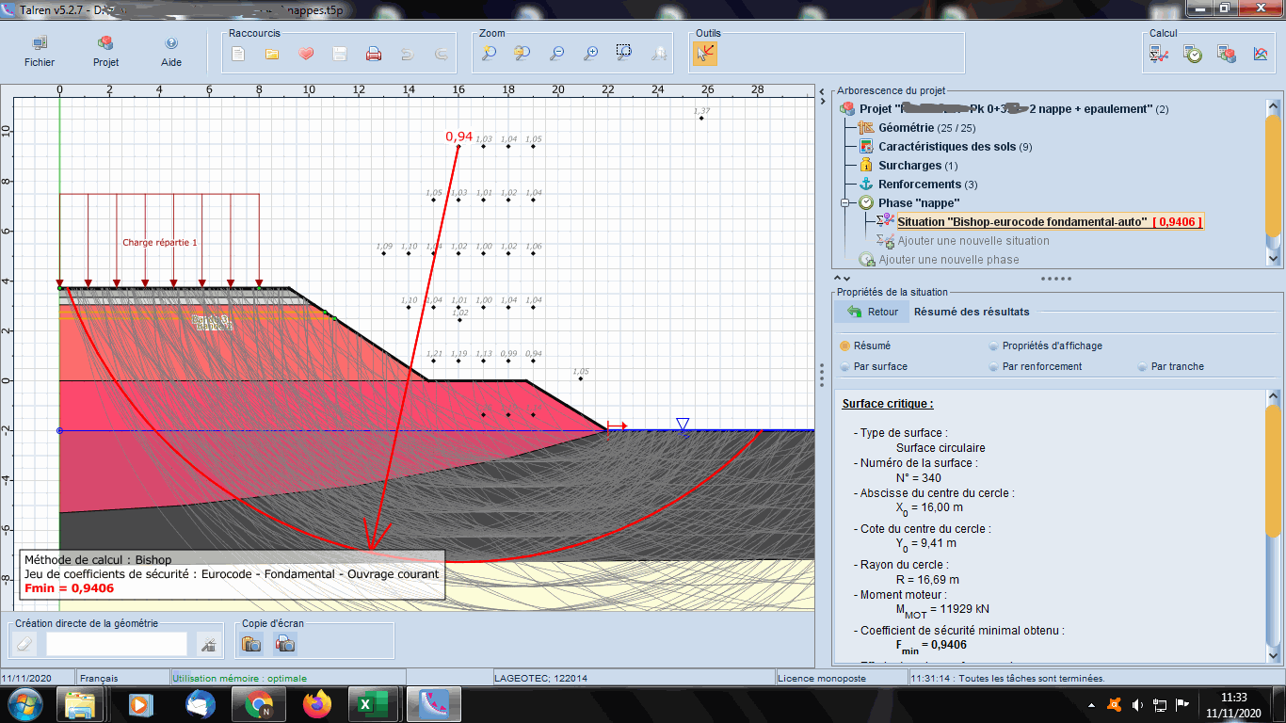
Task: Click the heart favorites shortcut icon
Action: [x=306, y=54]
